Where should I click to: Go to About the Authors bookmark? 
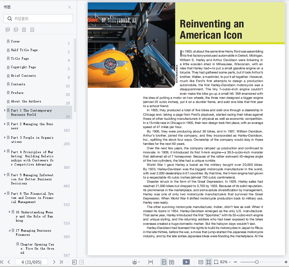(x=26, y=101)
